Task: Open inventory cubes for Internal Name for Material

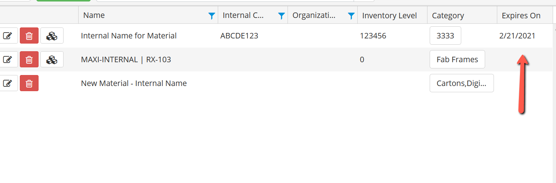Action: pyautogui.click(x=52, y=36)
